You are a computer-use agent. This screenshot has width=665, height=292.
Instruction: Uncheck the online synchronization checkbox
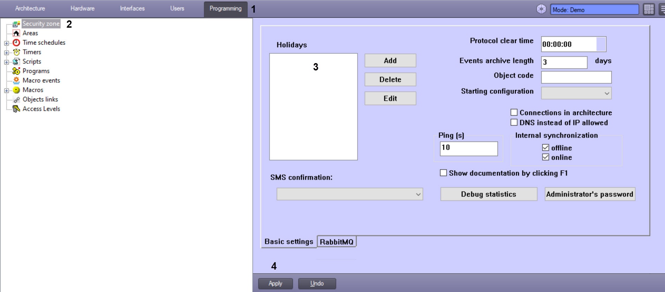tap(546, 157)
